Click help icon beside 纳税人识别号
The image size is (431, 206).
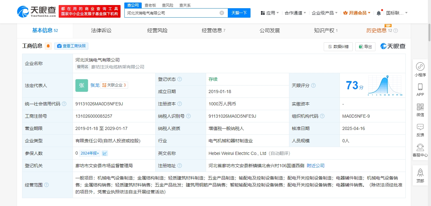click(x=188, y=116)
